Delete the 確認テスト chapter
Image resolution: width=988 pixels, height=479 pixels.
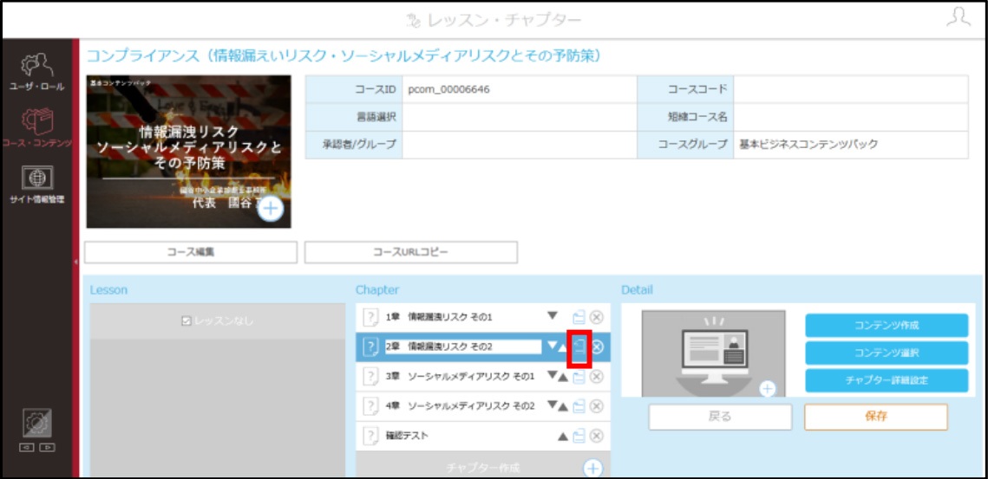[x=597, y=436]
